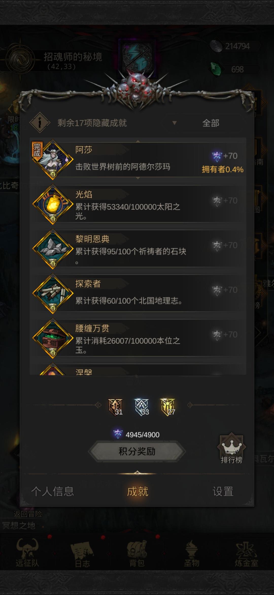
Task: Select the 阿莎 achievement portrait icon
Action: pyautogui.click(x=53, y=160)
